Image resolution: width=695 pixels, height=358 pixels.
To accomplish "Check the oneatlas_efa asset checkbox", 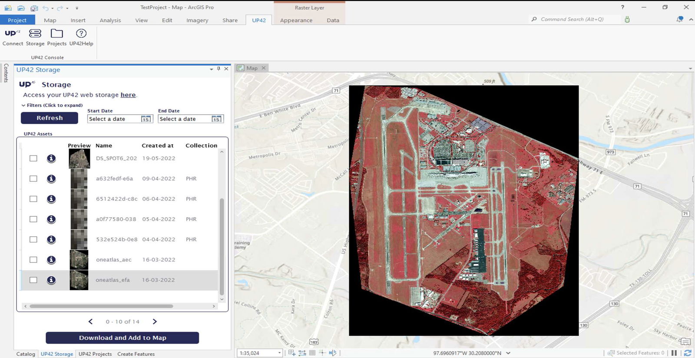I will click(33, 280).
